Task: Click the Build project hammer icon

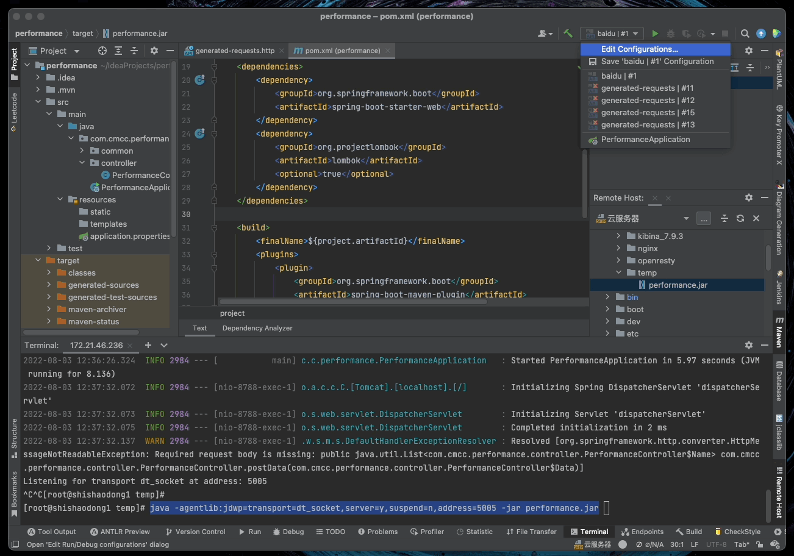Action: pyautogui.click(x=568, y=34)
